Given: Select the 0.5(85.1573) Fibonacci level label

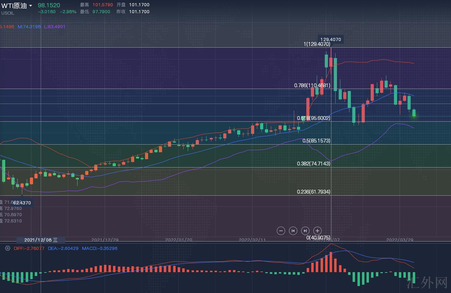Looking at the screenshot, I should [x=316, y=141].
